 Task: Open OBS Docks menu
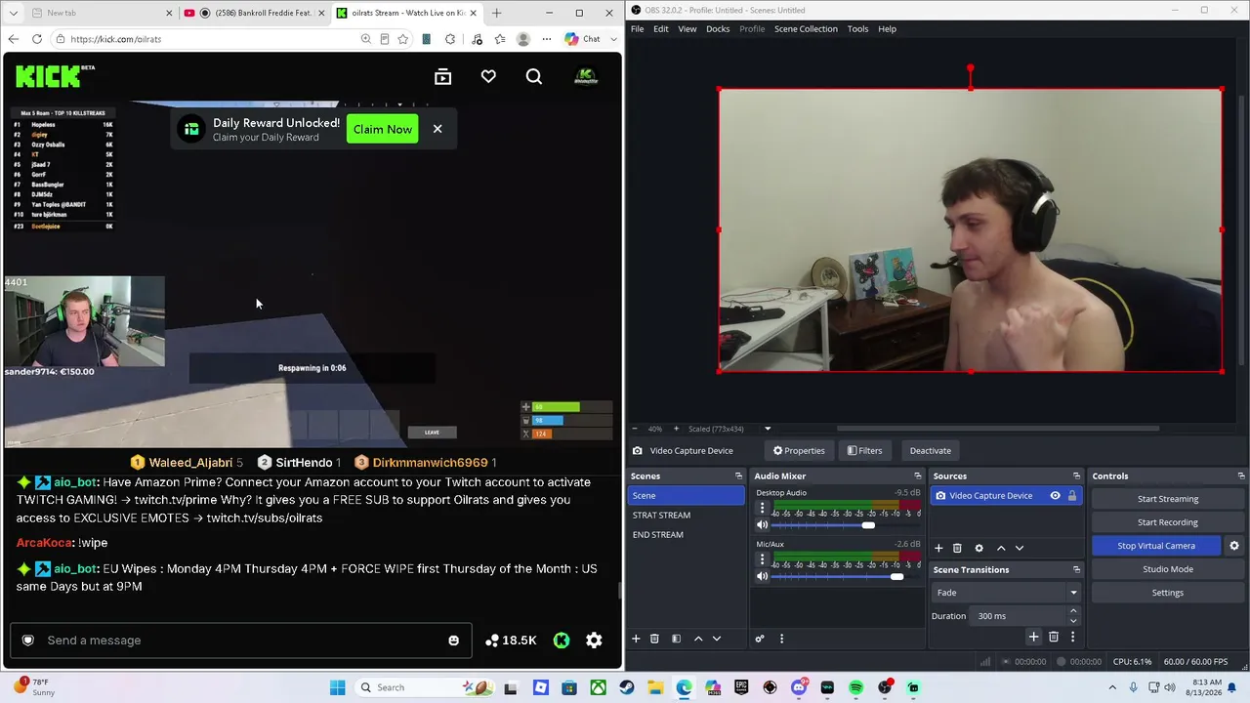pos(718,29)
